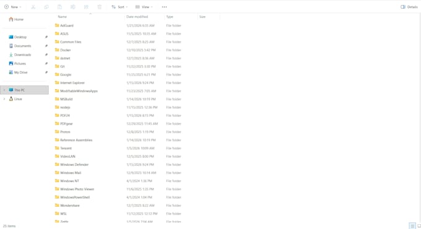Image resolution: width=421 pixels, height=229 pixels.
Task: Select the Tencent folder name
Action: (x=66, y=148)
